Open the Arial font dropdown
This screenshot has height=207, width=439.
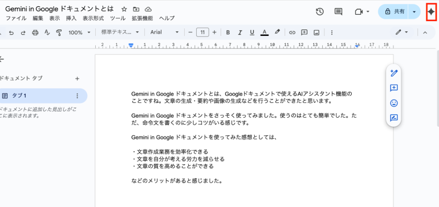click(x=164, y=32)
